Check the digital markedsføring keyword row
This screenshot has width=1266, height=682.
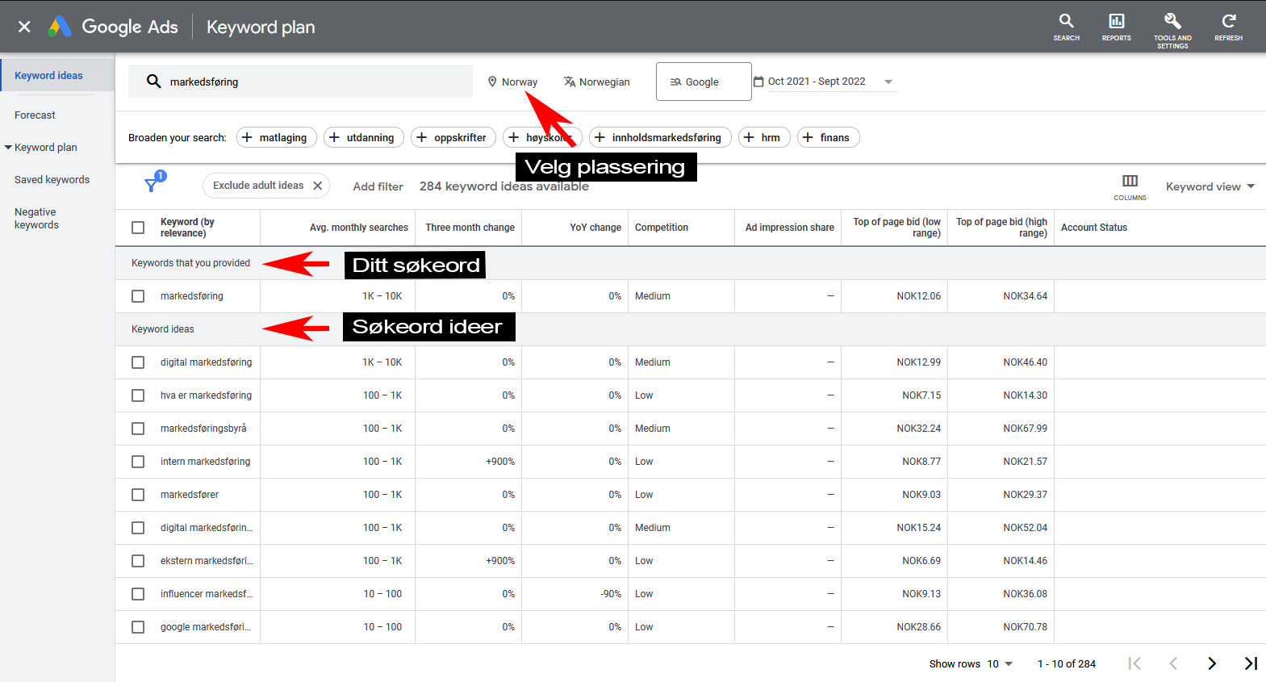click(x=138, y=362)
